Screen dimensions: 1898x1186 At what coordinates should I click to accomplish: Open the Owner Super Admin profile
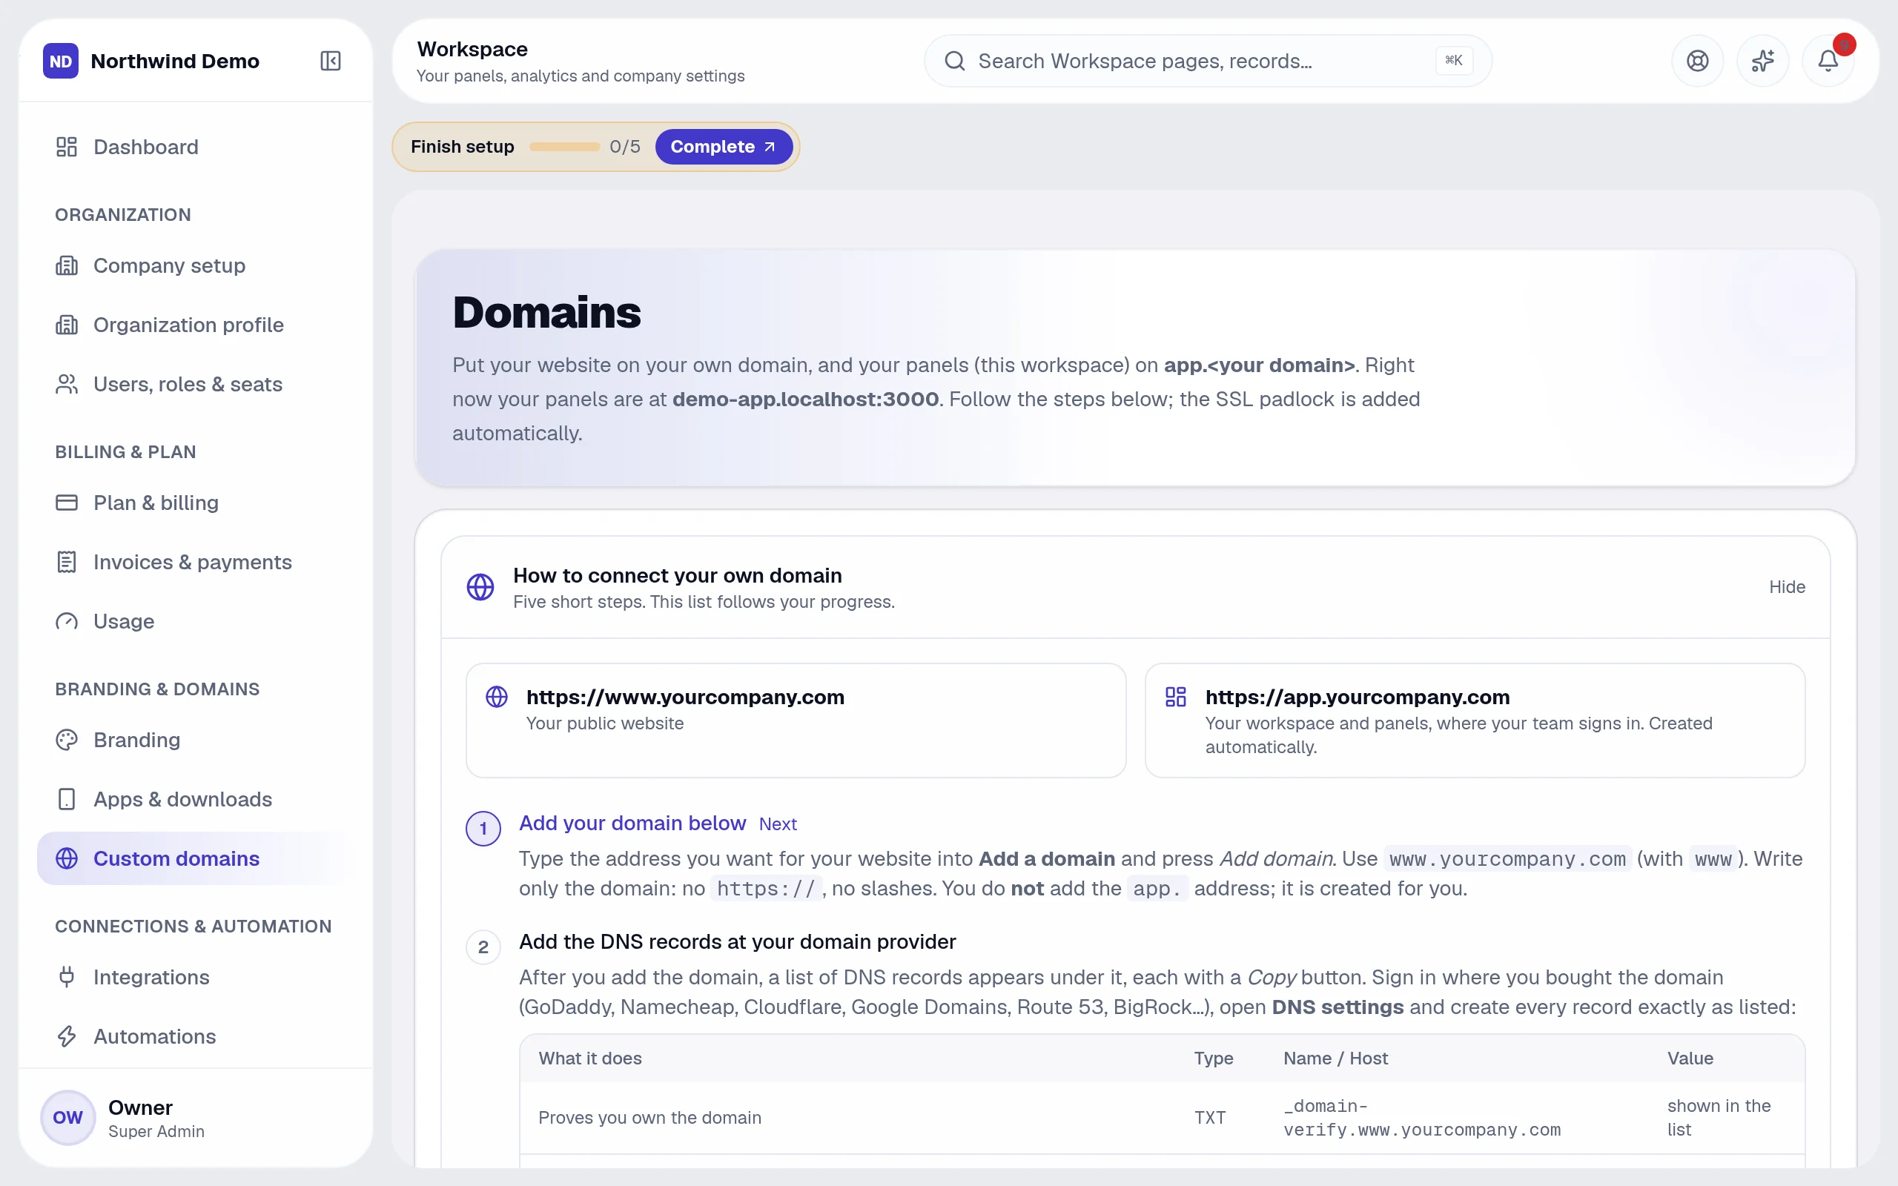click(x=196, y=1118)
